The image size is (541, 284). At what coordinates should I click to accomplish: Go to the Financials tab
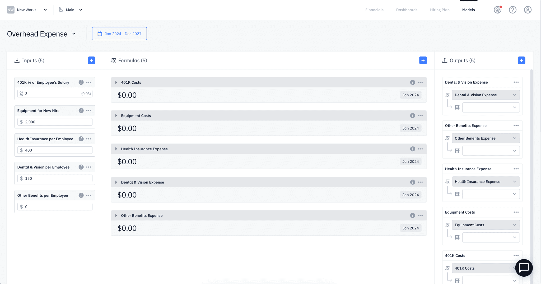374,10
